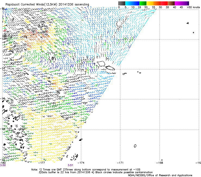Click the brown 35-40 knots legend swatch

171,3
